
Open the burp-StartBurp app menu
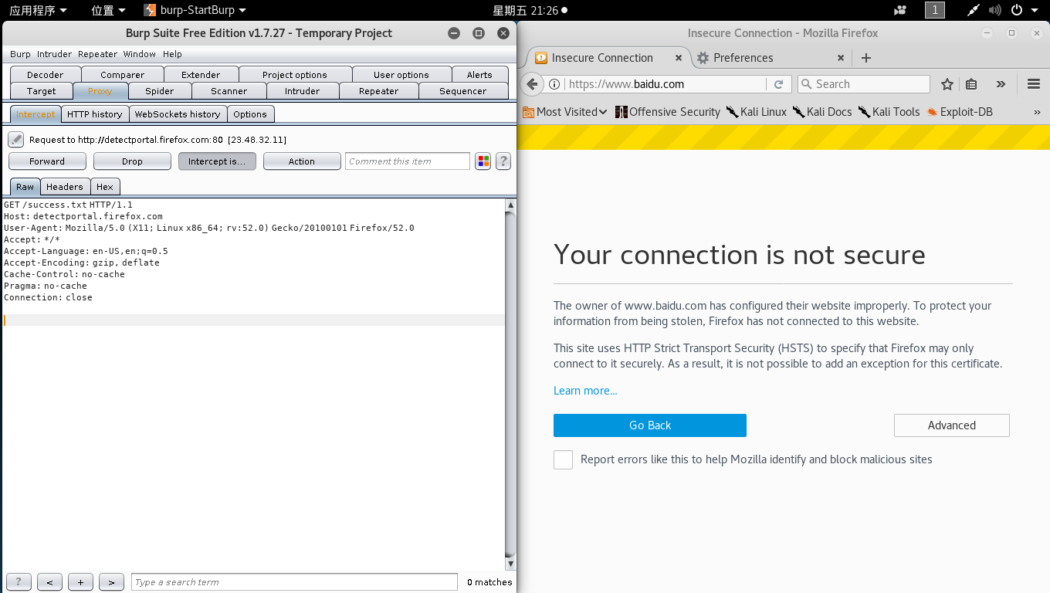coord(195,10)
